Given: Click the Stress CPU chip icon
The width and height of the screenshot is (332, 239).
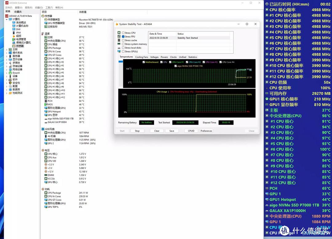Looking at the screenshot, I should click(x=119, y=32).
